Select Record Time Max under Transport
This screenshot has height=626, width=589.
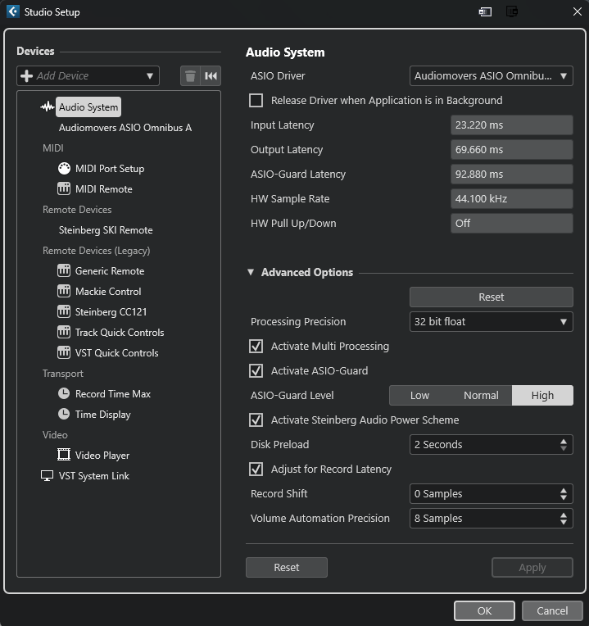[112, 394]
